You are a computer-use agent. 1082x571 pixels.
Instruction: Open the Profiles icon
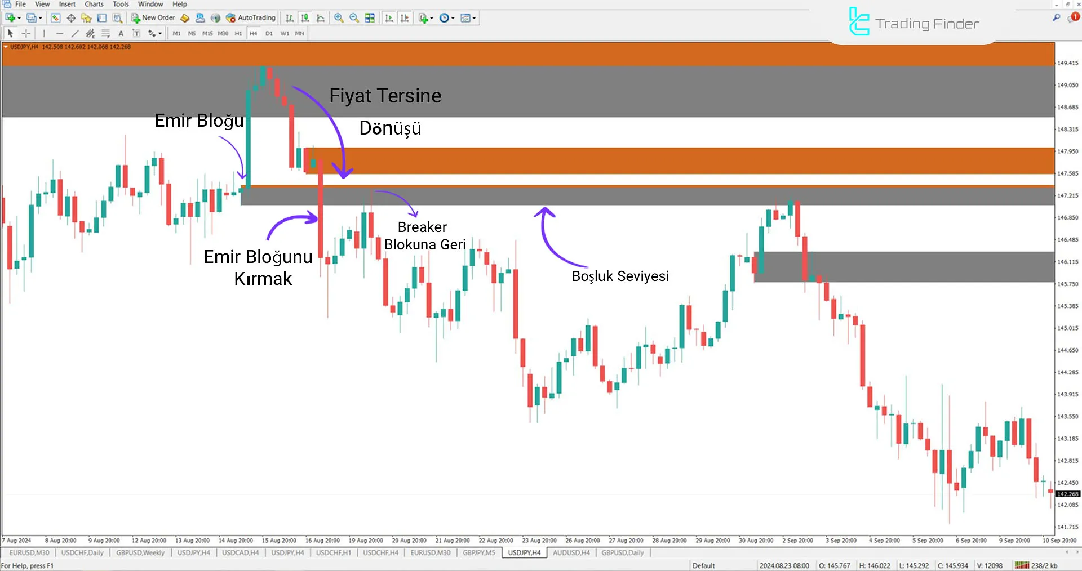pos(32,18)
